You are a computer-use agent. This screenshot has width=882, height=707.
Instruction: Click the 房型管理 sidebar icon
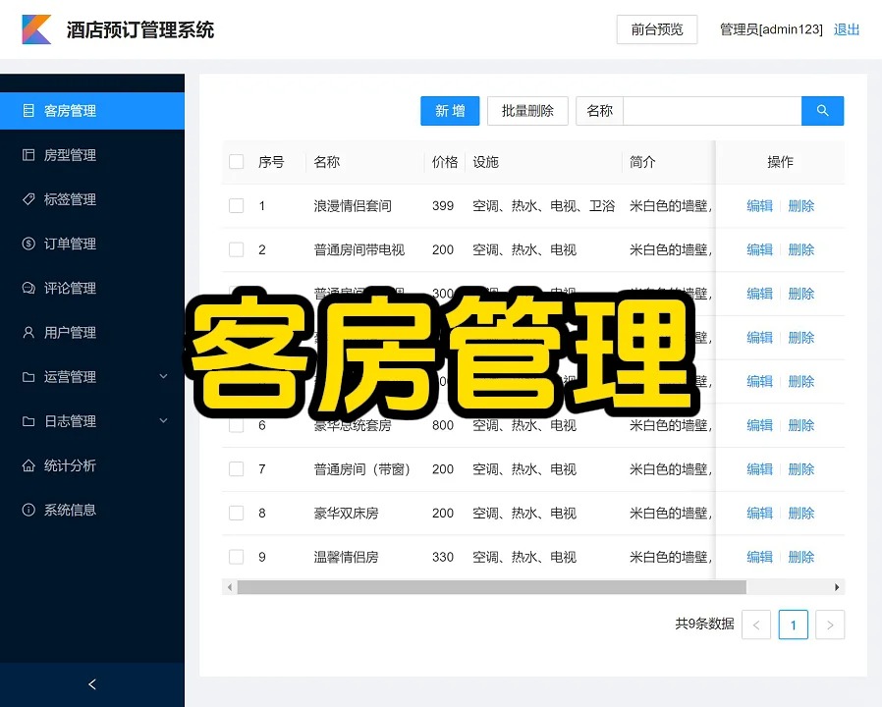coord(28,155)
